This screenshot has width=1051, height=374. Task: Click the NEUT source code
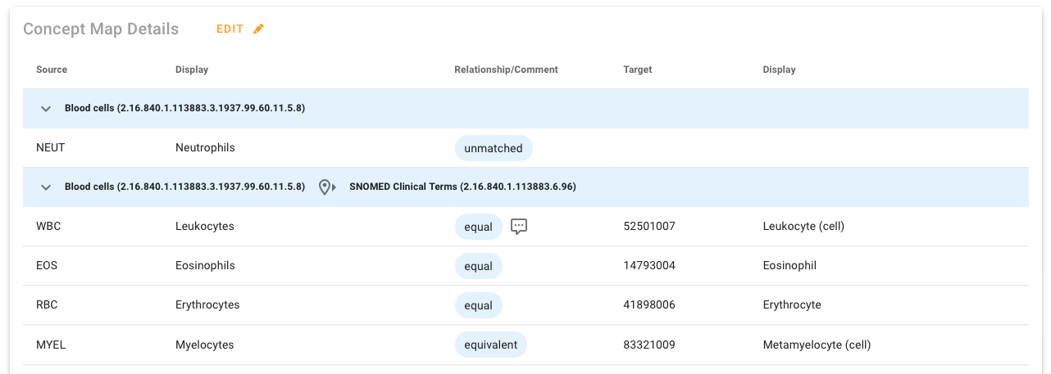click(x=50, y=148)
